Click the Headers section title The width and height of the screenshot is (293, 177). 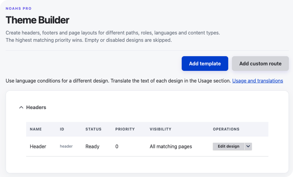pos(36,108)
